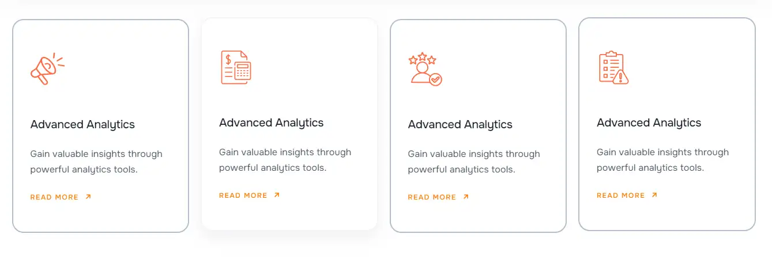Select Advanced Analytics title in megaphone card
Image resolution: width=772 pixels, height=257 pixels.
point(82,125)
